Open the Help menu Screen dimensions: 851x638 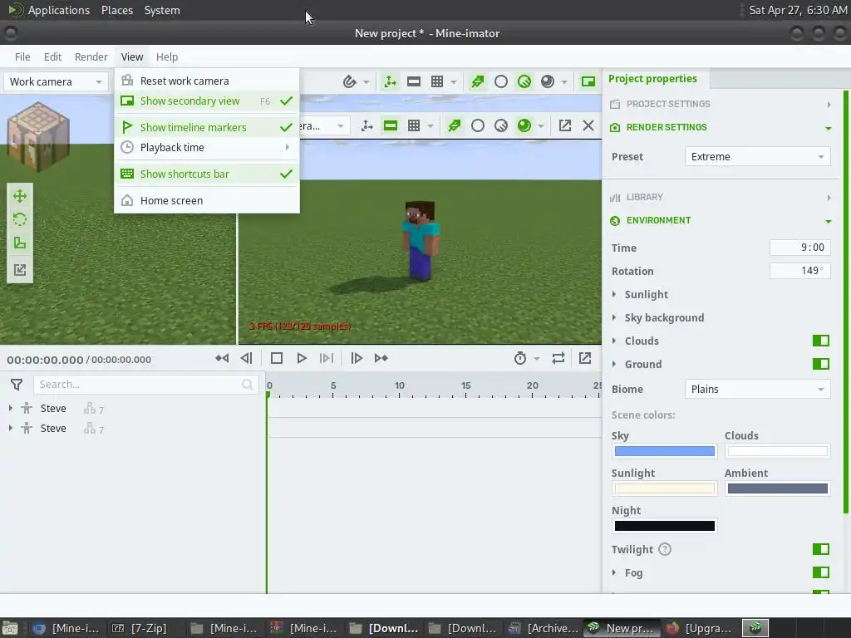(167, 57)
